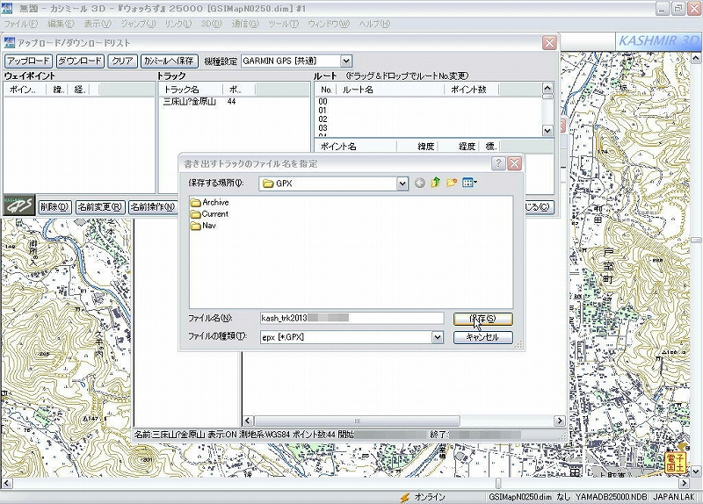Click the help question mark button in dialog

click(498, 163)
